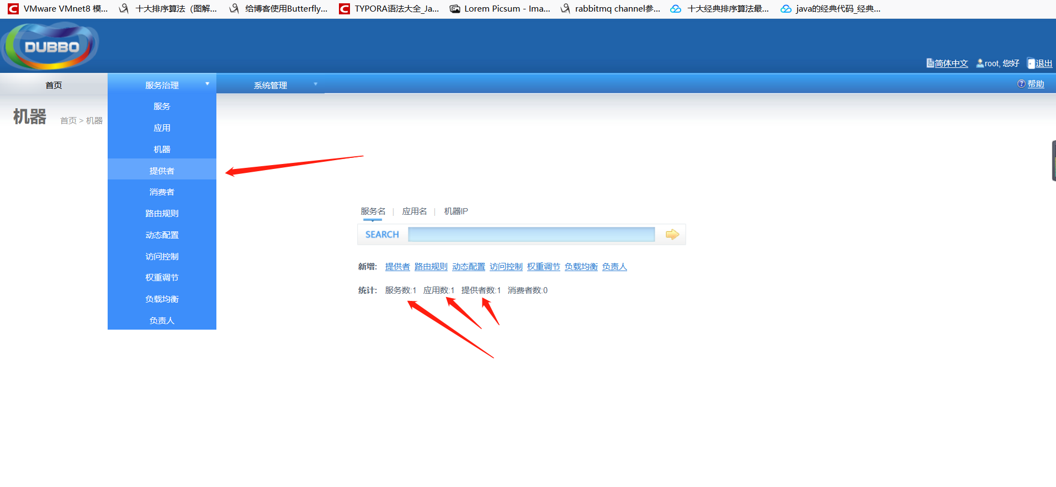Click the 消费者数:0 statistic
This screenshot has width=1056, height=487.
click(x=528, y=290)
